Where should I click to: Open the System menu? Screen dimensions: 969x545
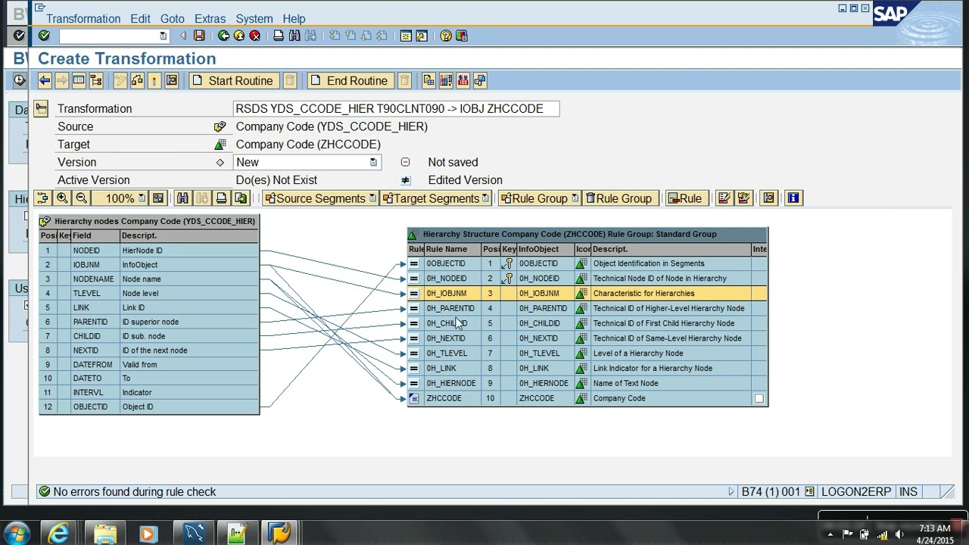pyautogui.click(x=254, y=19)
